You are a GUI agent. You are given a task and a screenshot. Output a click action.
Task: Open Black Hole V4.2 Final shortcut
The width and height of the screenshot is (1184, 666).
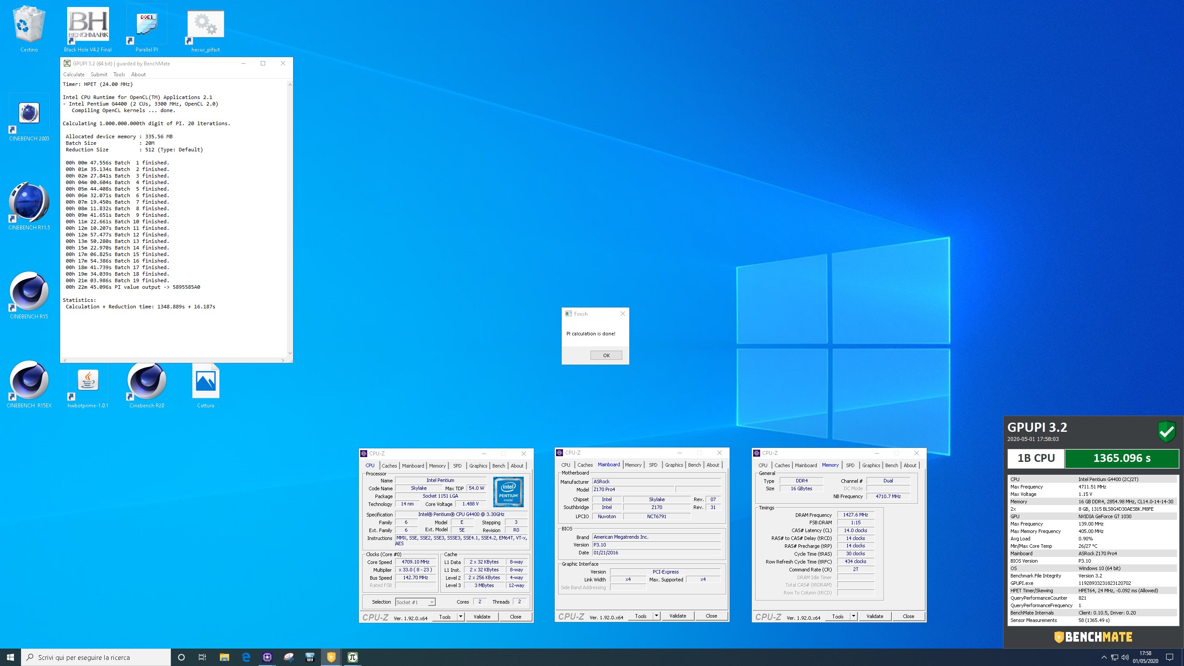pos(88,28)
